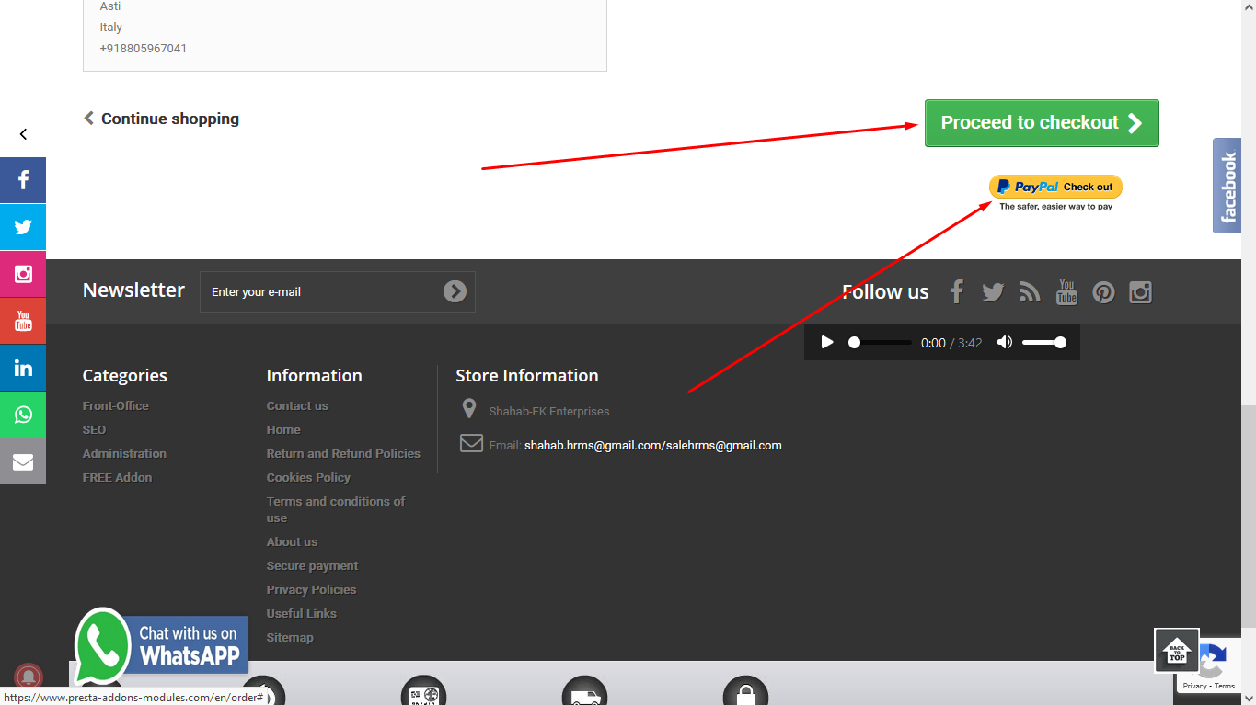Jump up with the Back to Top button
Viewport: 1256px width, 705px height.
coord(1177,651)
